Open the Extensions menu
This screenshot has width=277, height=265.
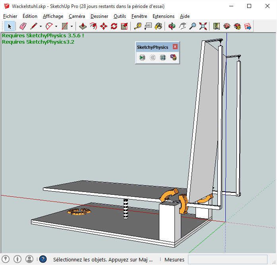click(163, 16)
